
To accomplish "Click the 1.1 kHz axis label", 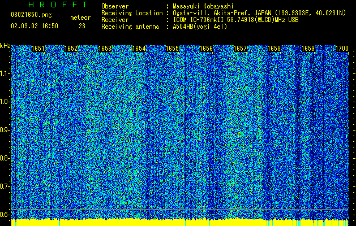I will [5, 73].
